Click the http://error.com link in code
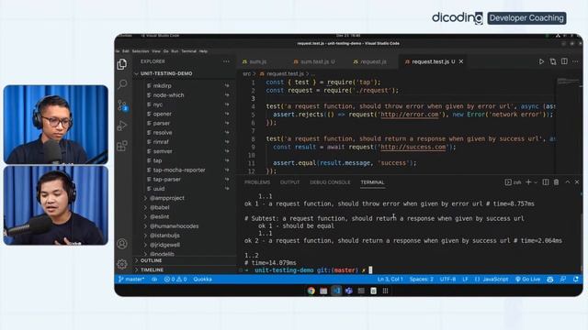The height and width of the screenshot is (330, 588). (x=410, y=115)
